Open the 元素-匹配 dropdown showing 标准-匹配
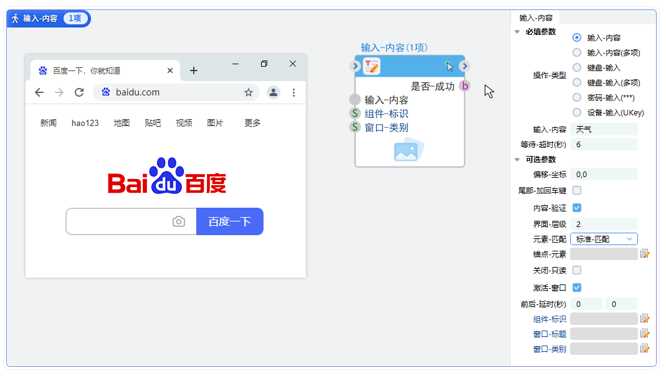 (x=604, y=239)
